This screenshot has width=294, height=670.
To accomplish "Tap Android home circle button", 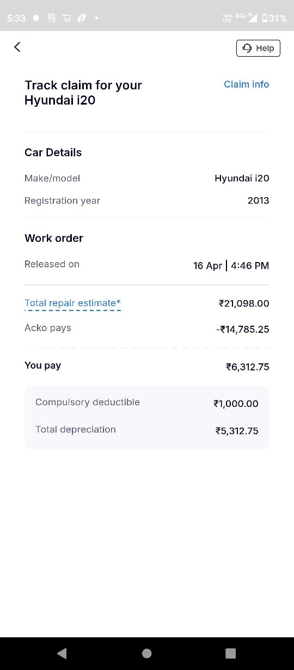I will 147,653.
